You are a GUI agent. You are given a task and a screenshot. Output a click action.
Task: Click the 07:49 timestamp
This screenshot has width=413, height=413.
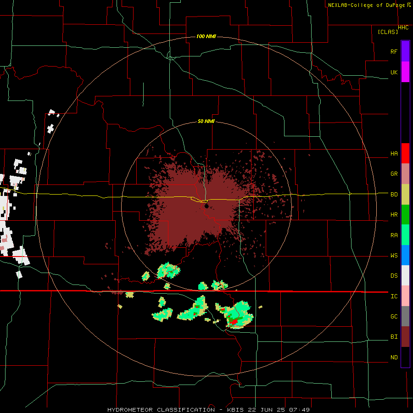point(299,410)
